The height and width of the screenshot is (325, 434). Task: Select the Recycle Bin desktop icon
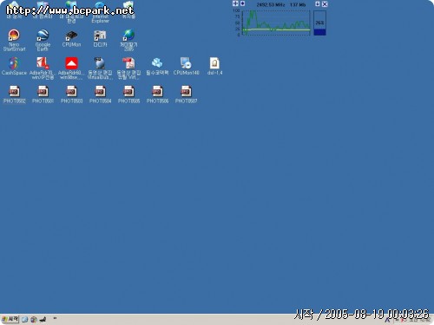(128, 10)
